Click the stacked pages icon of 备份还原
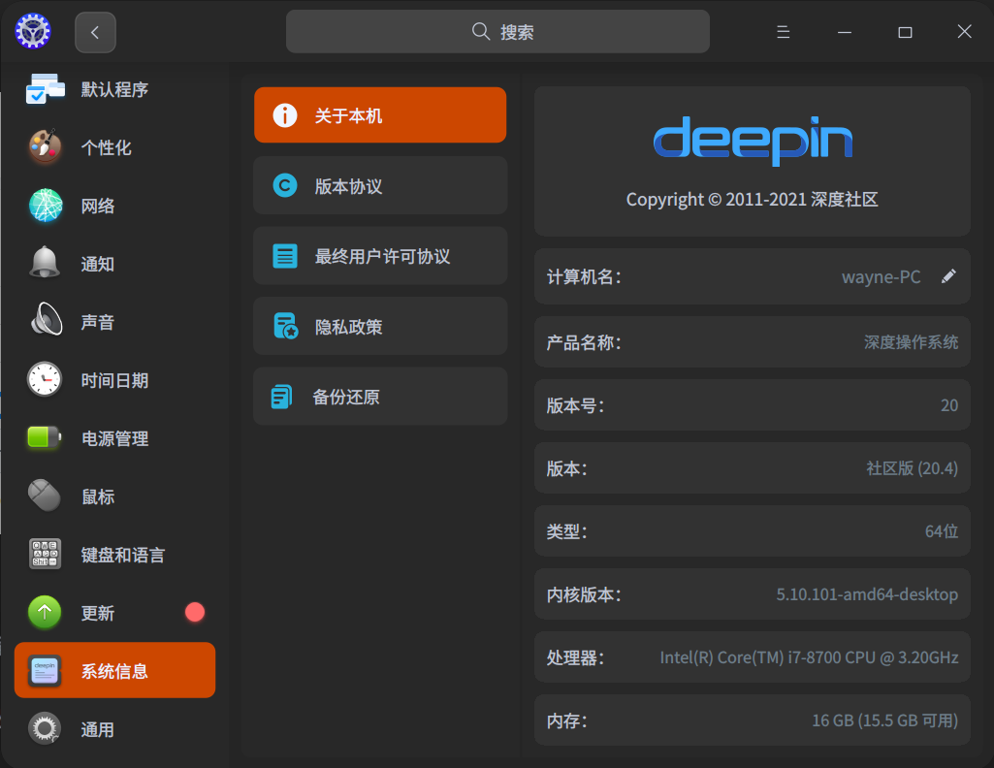This screenshot has height=768, width=994. 282,397
